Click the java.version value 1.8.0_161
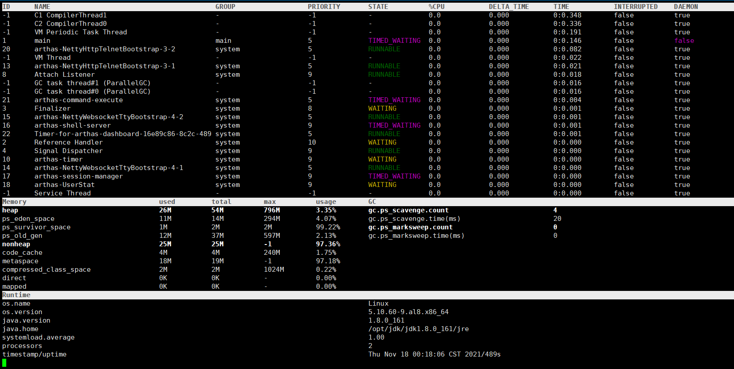The width and height of the screenshot is (734, 369). coord(386,320)
